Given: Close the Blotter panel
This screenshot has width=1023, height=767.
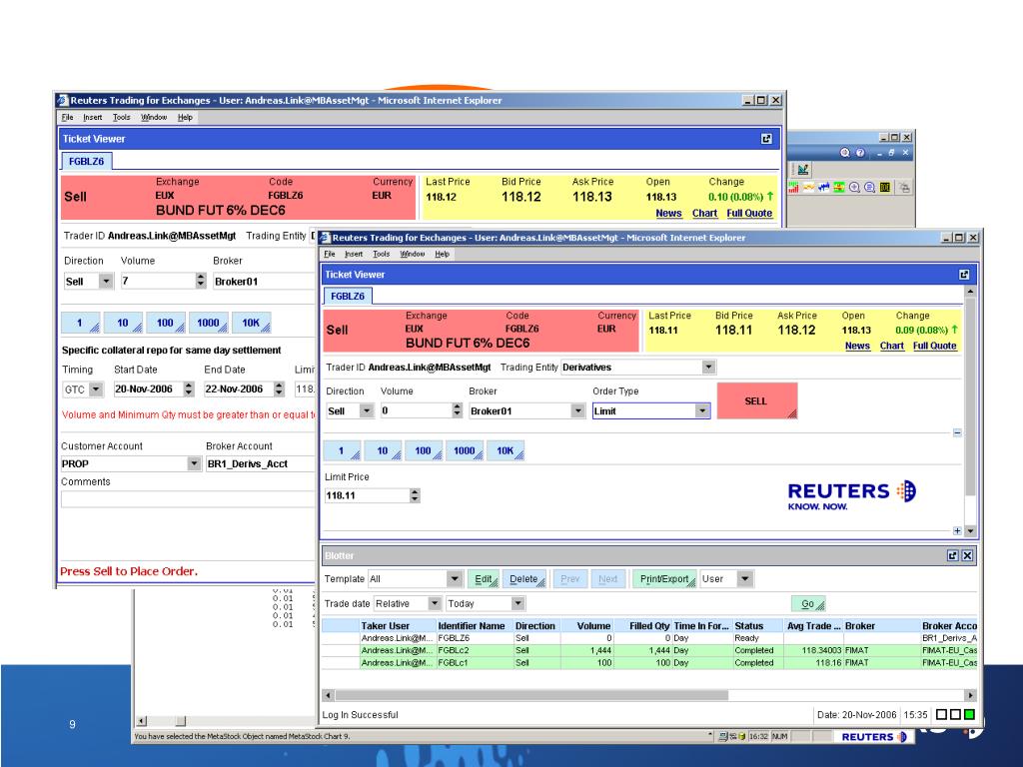Looking at the screenshot, I should 967,555.
